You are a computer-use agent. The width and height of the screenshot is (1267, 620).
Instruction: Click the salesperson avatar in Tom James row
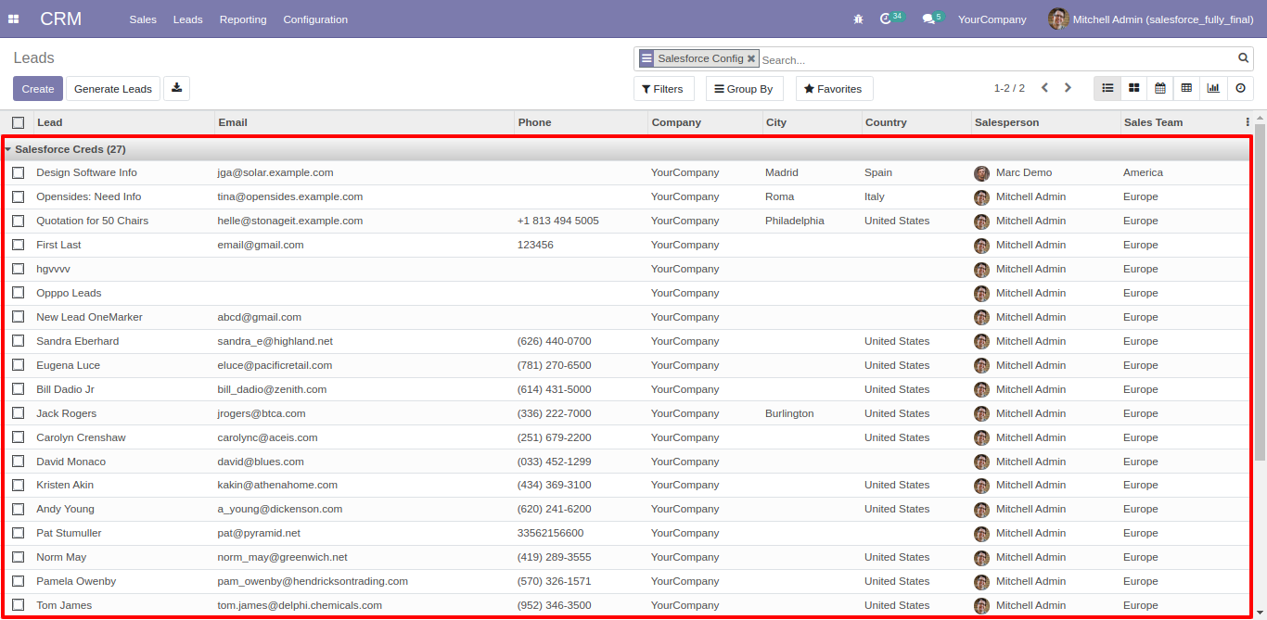click(x=981, y=606)
